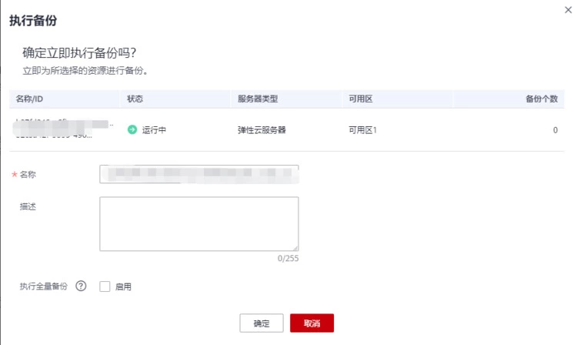Confirm backup with the 确定 button
The width and height of the screenshot is (577, 345).
pyautogui.click(x=262, y=323)
